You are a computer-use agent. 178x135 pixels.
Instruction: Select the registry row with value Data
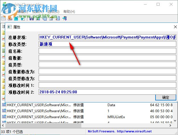click(87, 105)
